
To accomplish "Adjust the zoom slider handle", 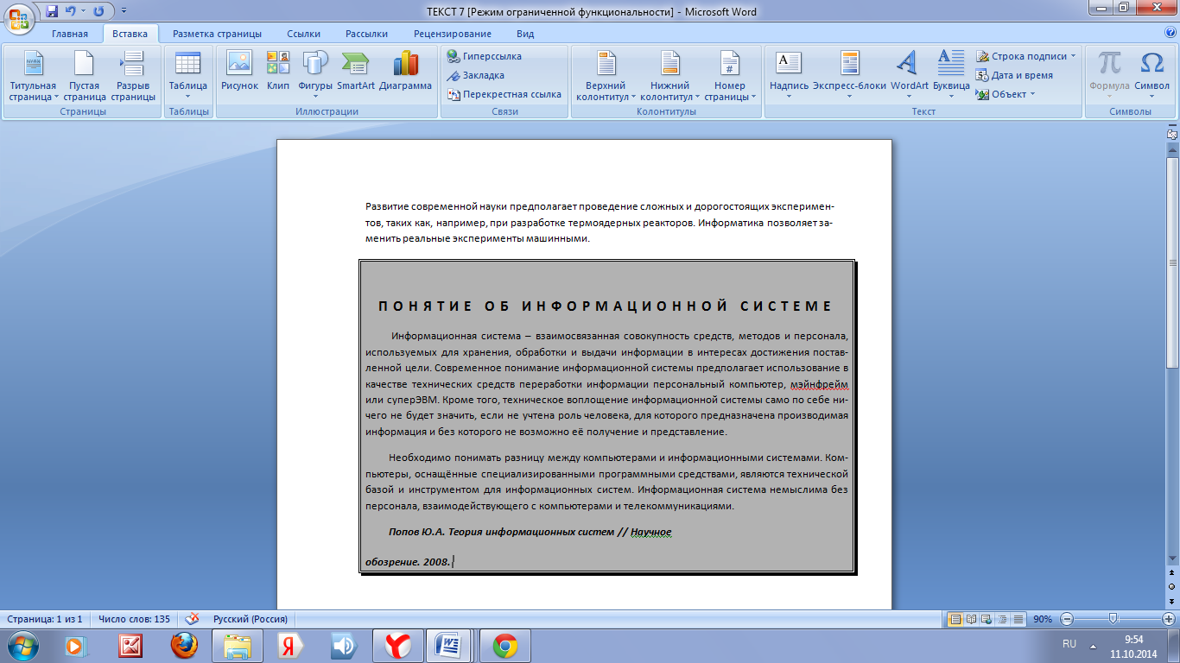I will pos(1113,619).
